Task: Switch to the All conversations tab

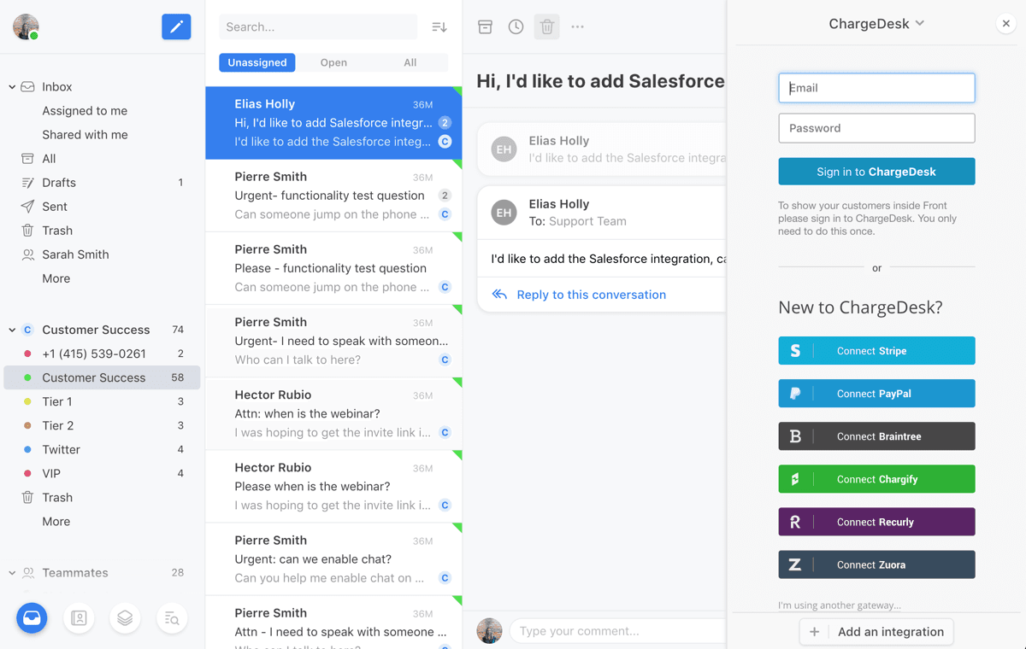Action: point(410,62)
